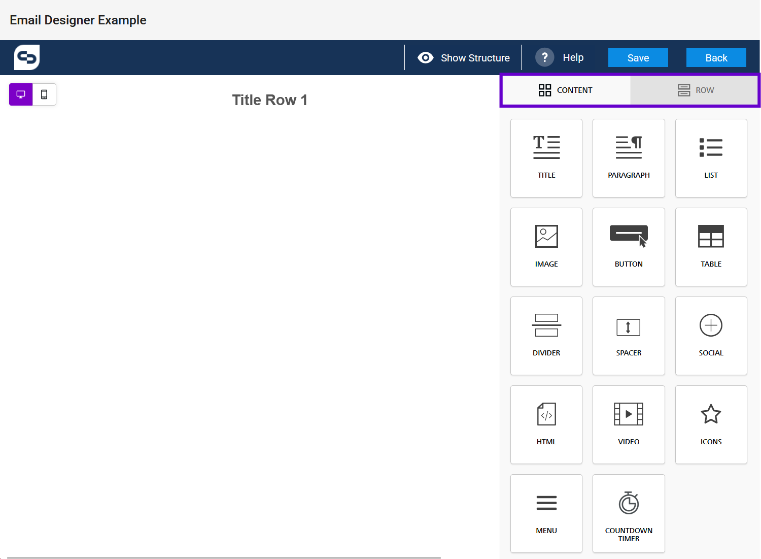Pick the Icons content block
This screenshot has height=559, width=761.
point(711,424)
